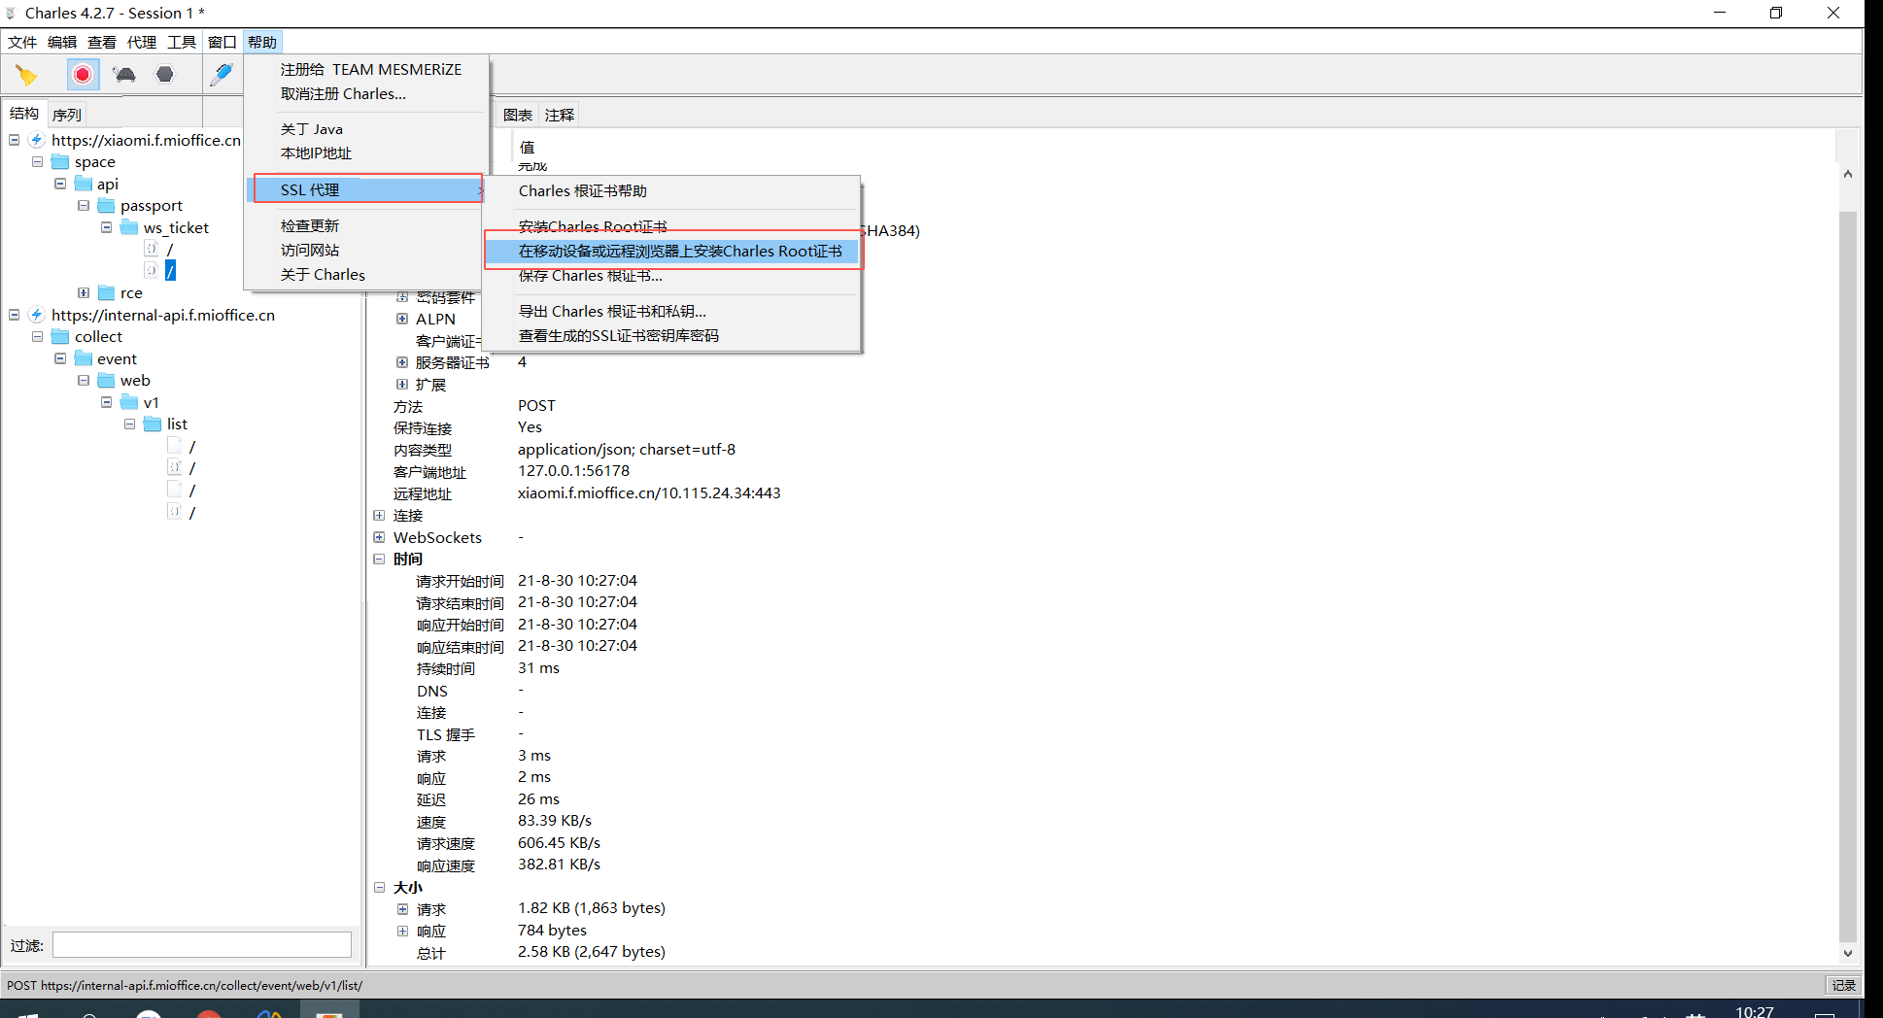Open the 窗口 menu

pyautogui.click(x=223, y=42)
